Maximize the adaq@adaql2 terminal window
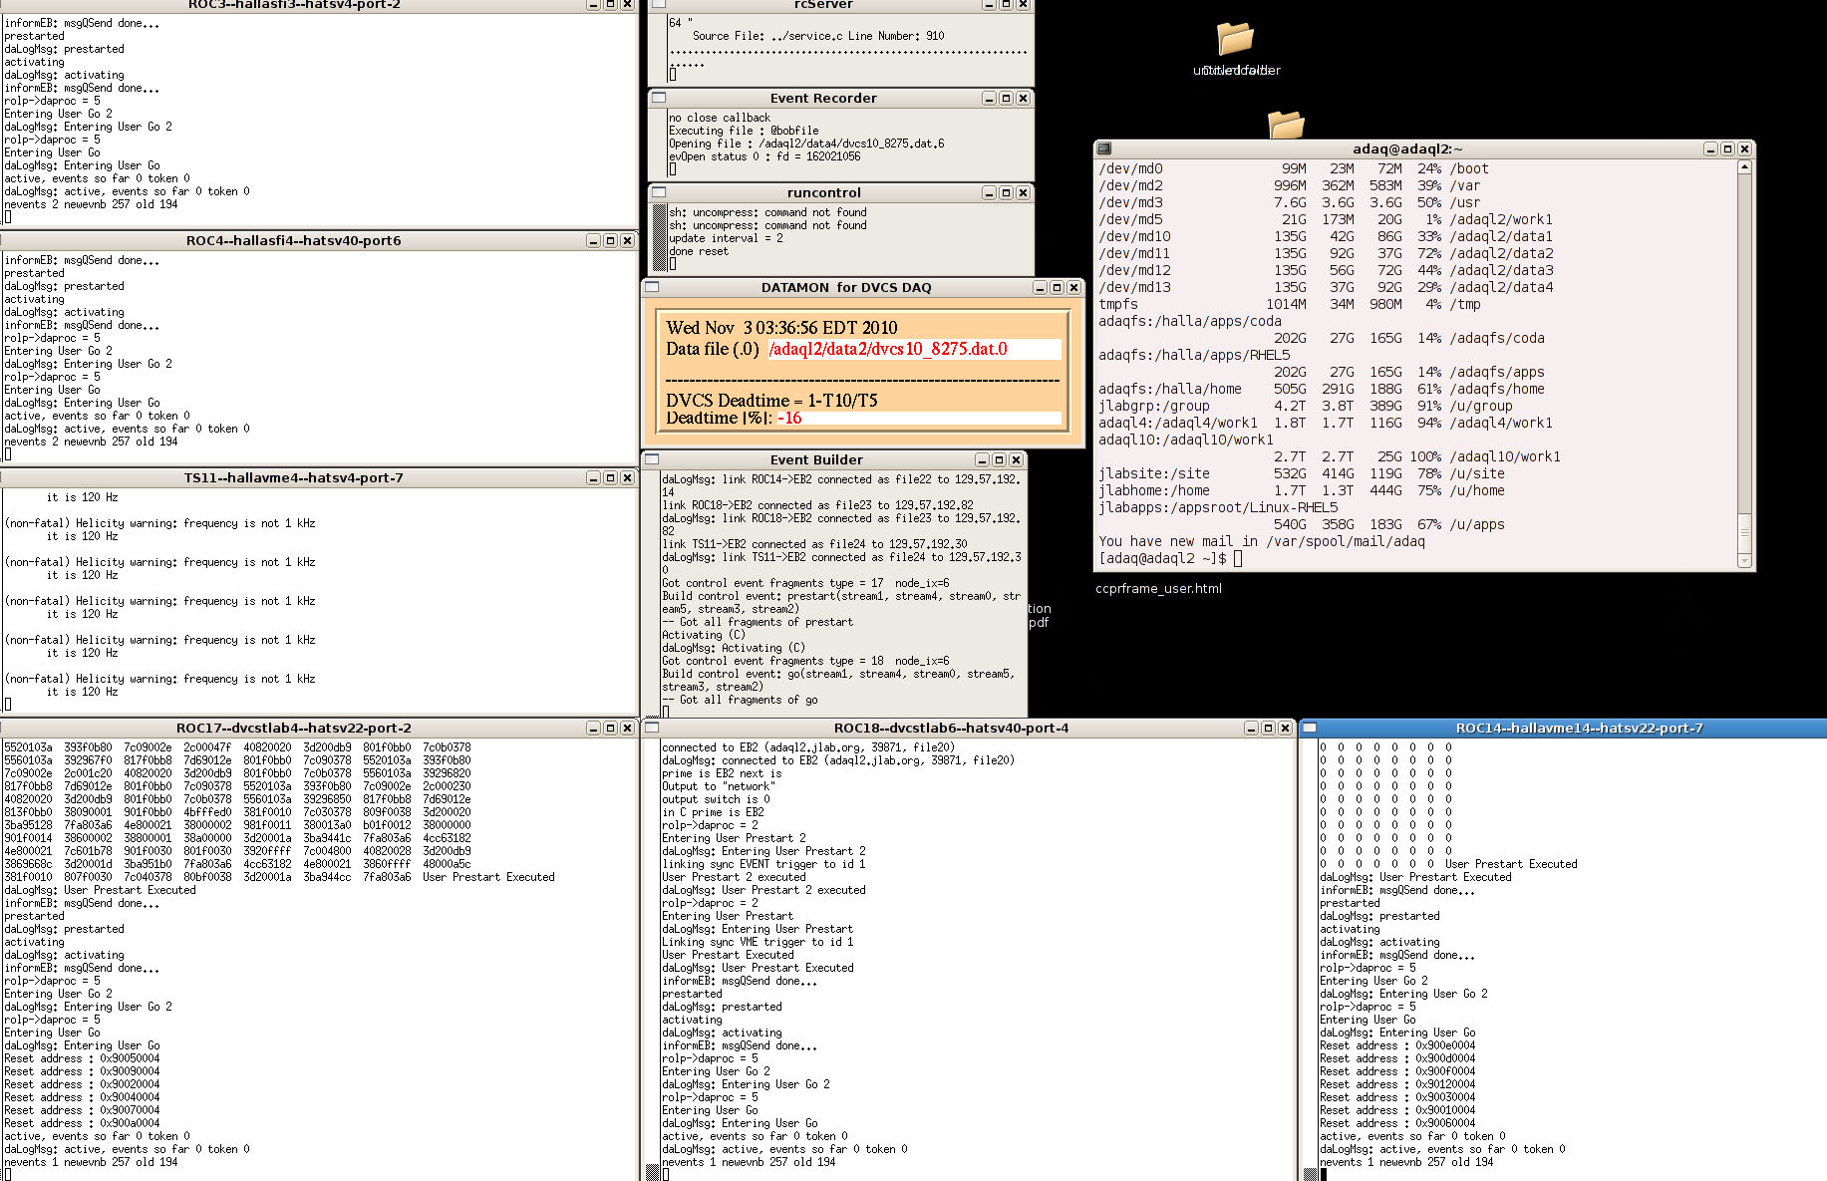 (1727, 148)
